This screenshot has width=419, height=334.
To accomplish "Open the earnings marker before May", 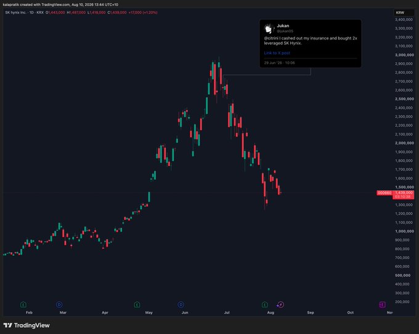I will click(x=137, y=304).
